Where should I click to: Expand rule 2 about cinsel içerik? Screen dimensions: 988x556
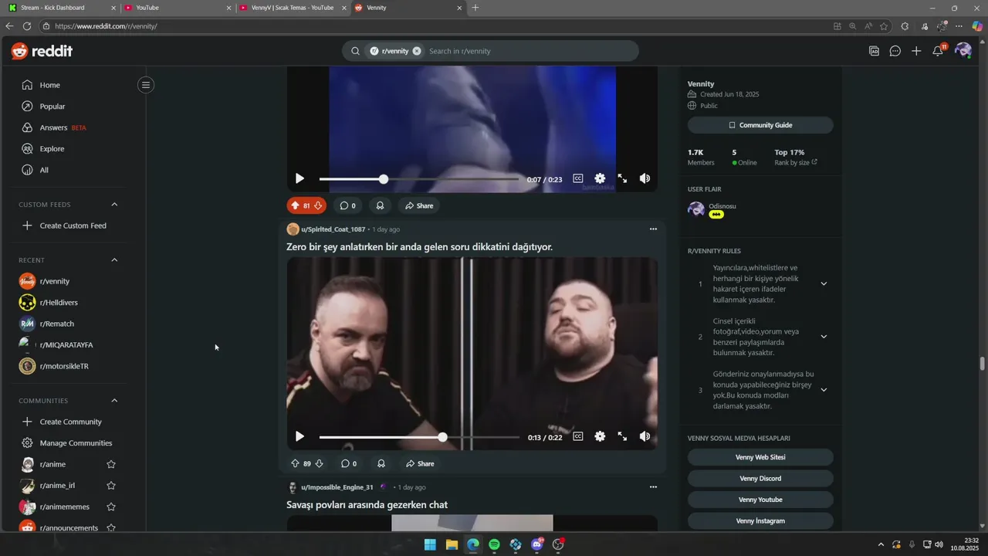coord(824,337)
